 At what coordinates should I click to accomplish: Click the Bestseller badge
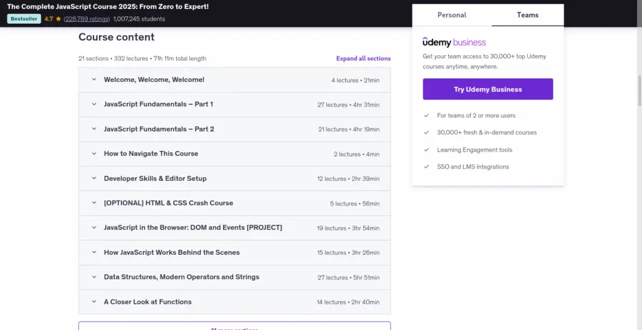[24, 19]
